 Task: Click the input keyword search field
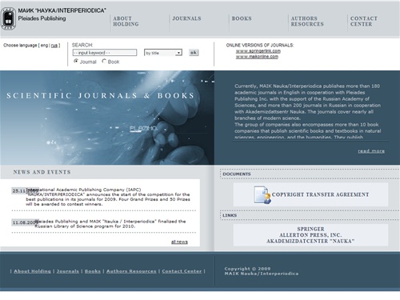coord(105,53)
